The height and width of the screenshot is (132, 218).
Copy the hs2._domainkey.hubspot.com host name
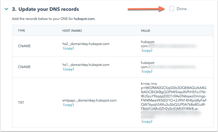68,48
